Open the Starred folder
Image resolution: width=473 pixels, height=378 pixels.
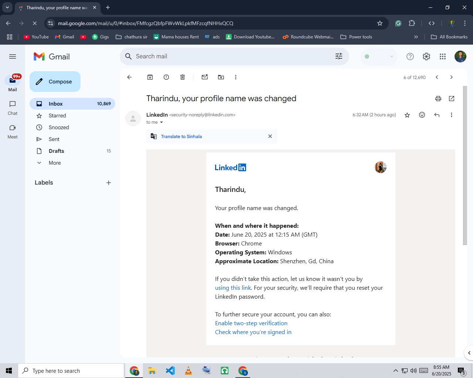coord(72,116)
